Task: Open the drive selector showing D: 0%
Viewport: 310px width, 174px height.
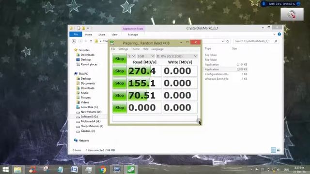Action: pyautogui.click(x=176, y=56)
